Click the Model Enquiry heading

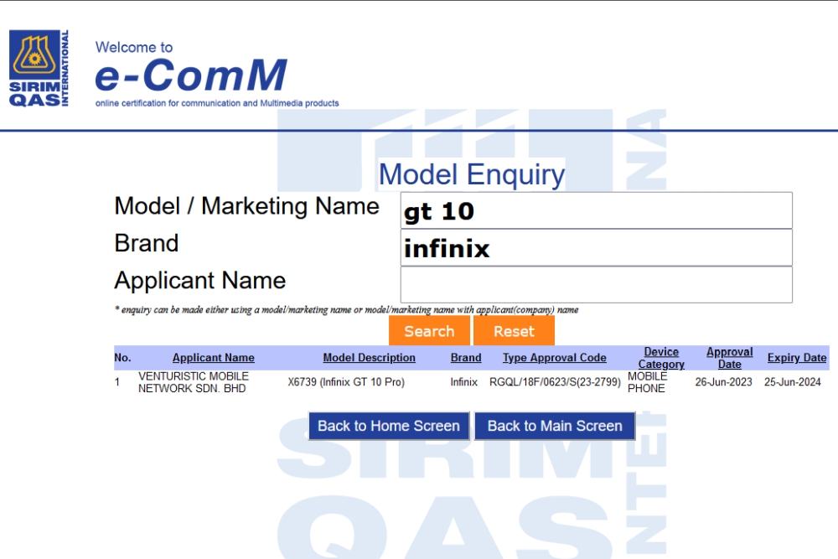[x=471, y=174]
